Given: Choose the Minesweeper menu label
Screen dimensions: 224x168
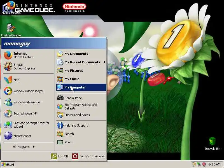Looking at the screenshot, I should 22,136.
